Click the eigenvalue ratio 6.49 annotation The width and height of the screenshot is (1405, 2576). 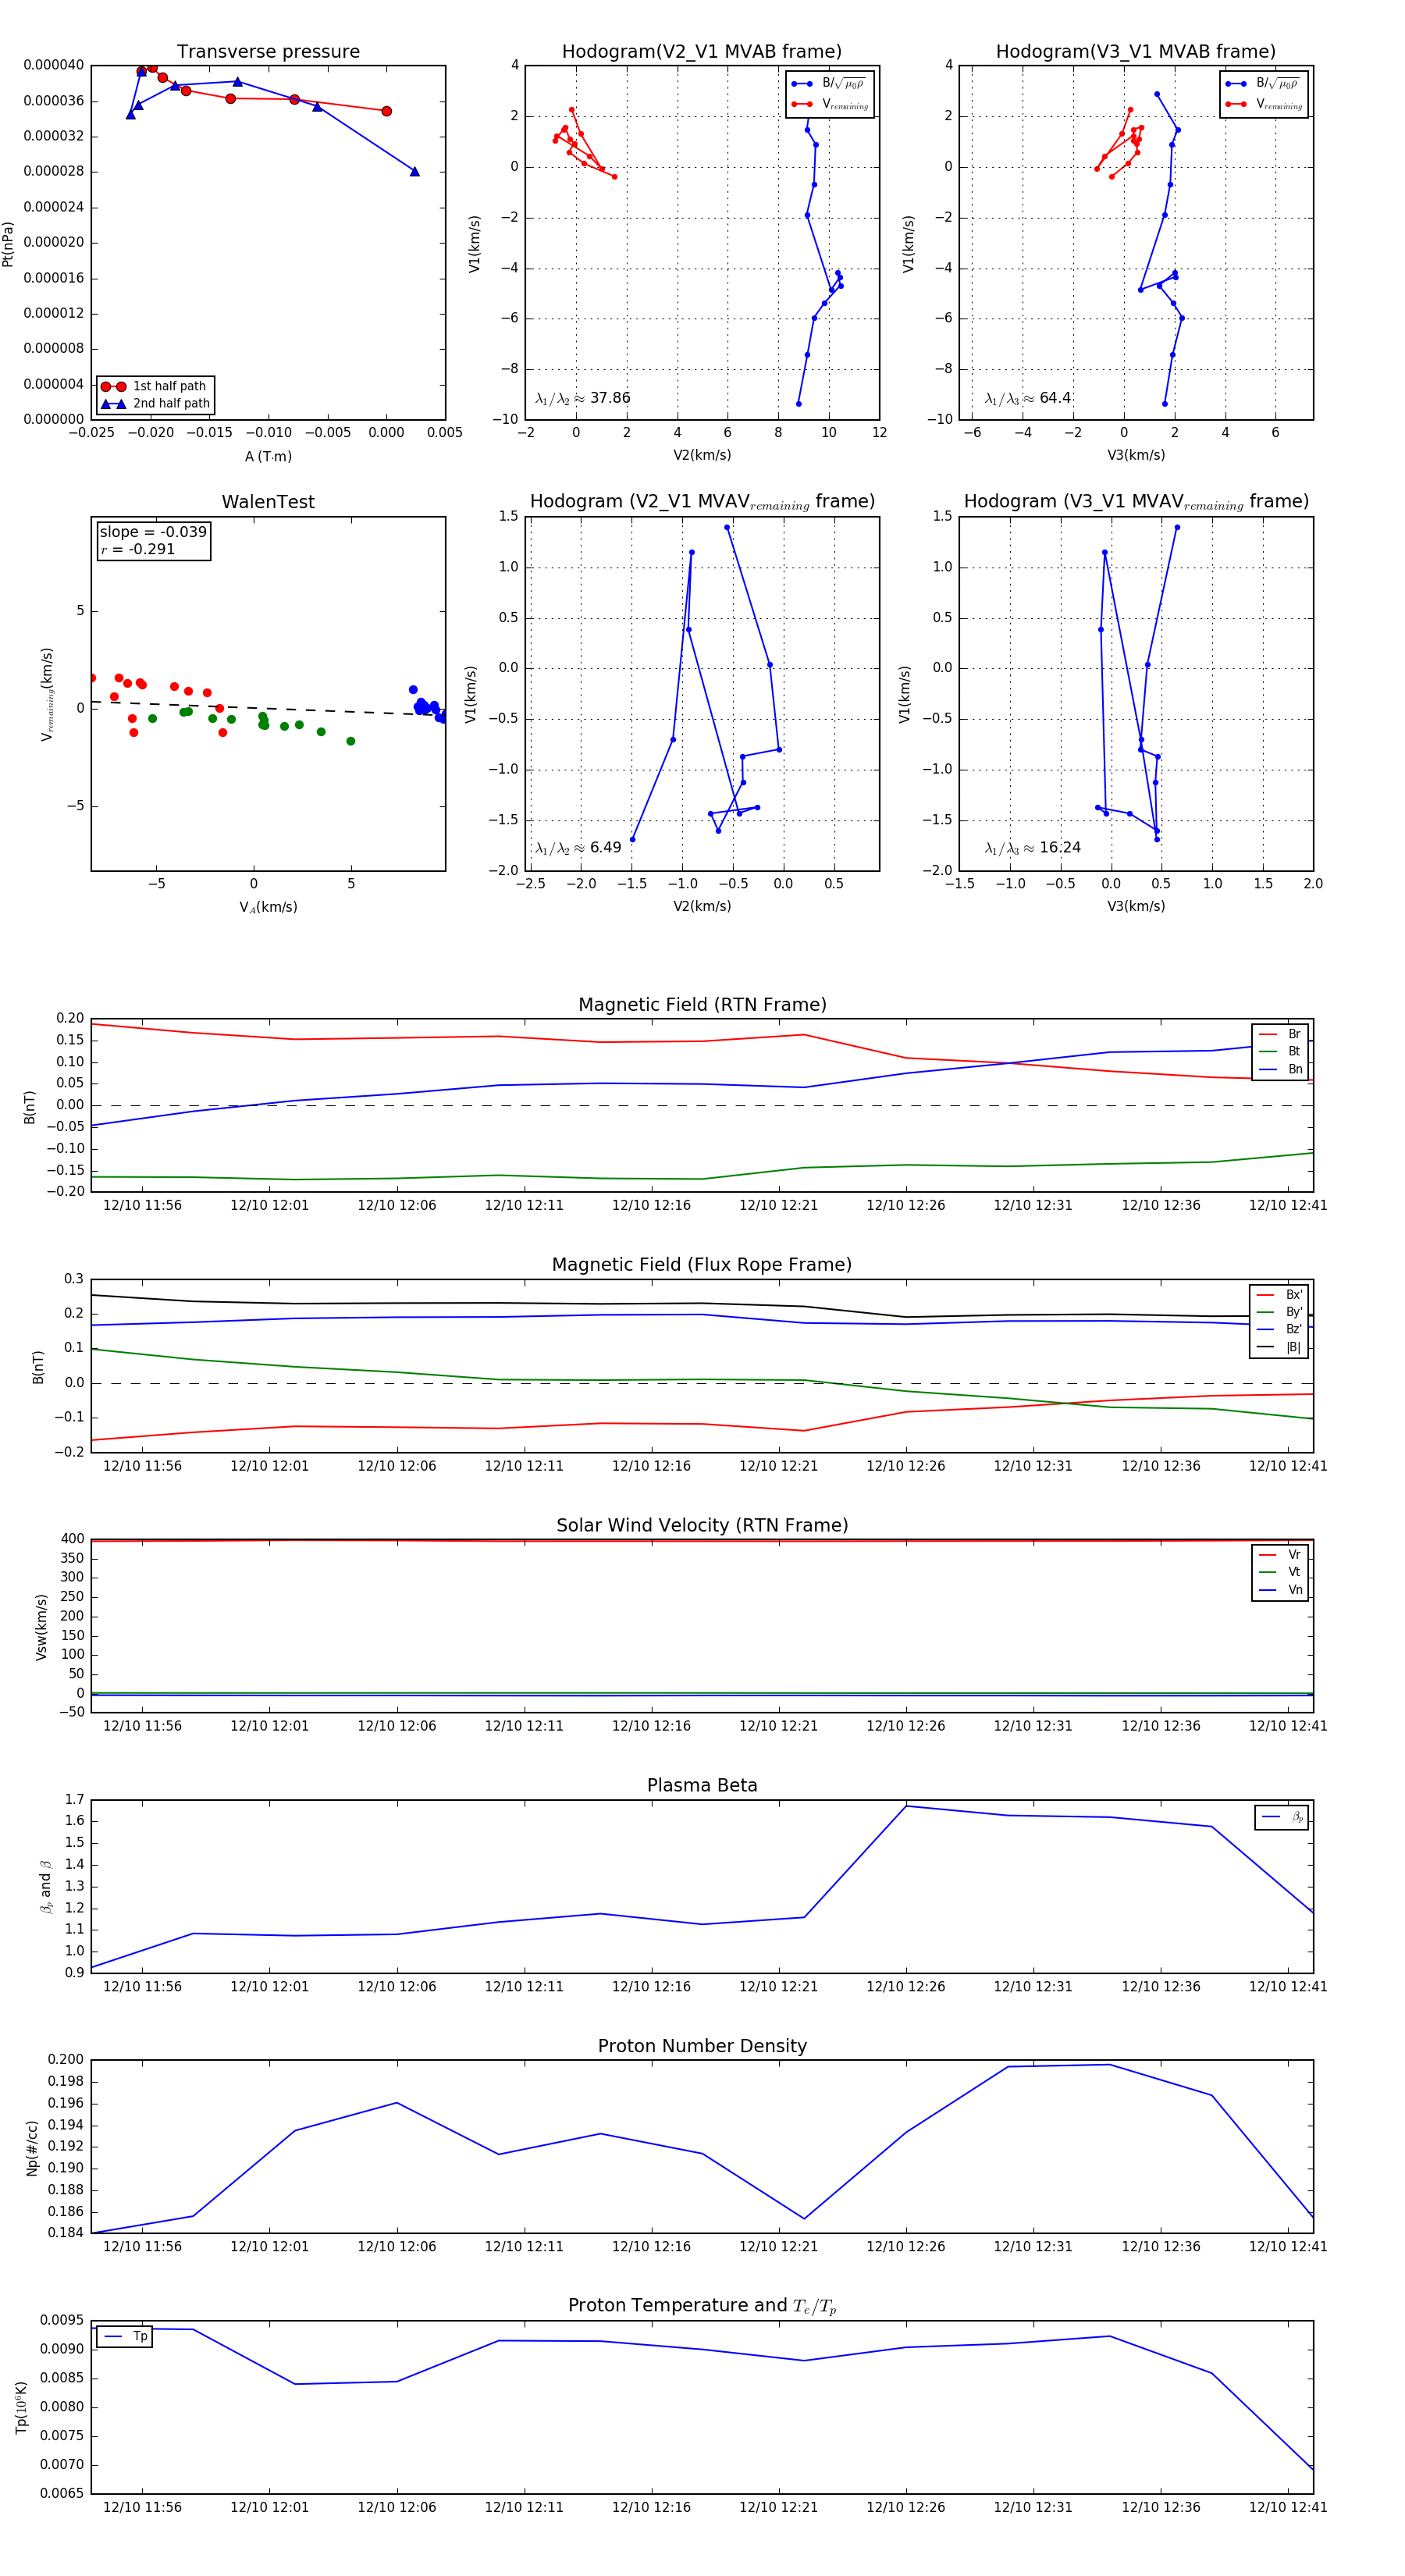[578, 848]
